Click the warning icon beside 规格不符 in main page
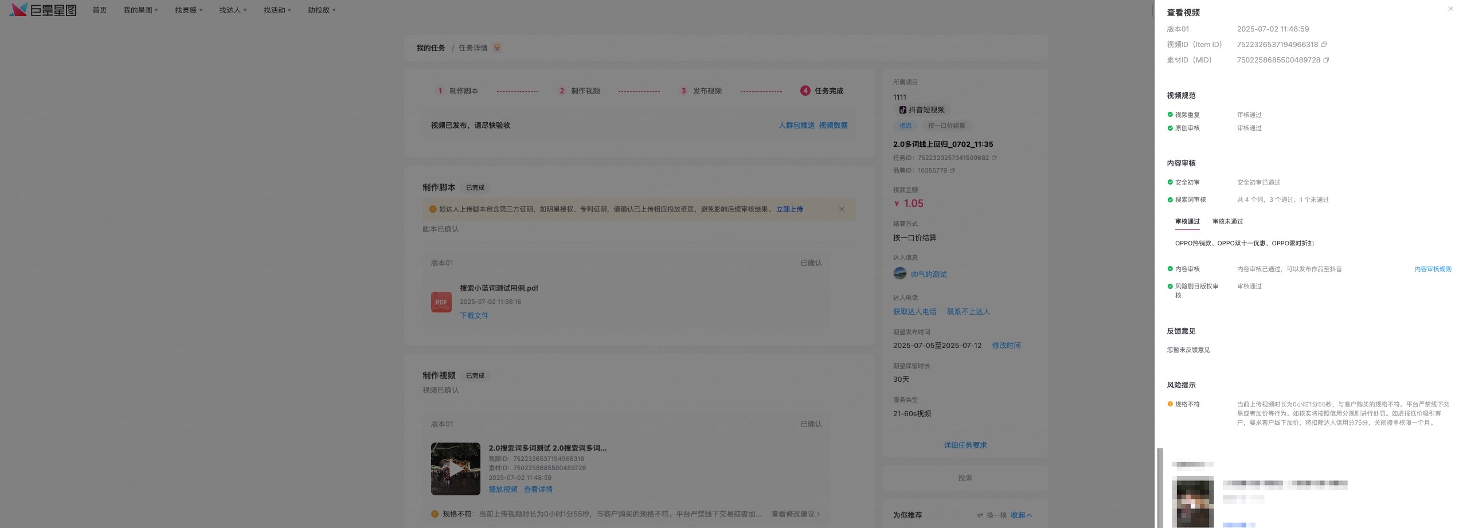The image size is (1459, 528). pyautogui.click(x=435, y=514)
